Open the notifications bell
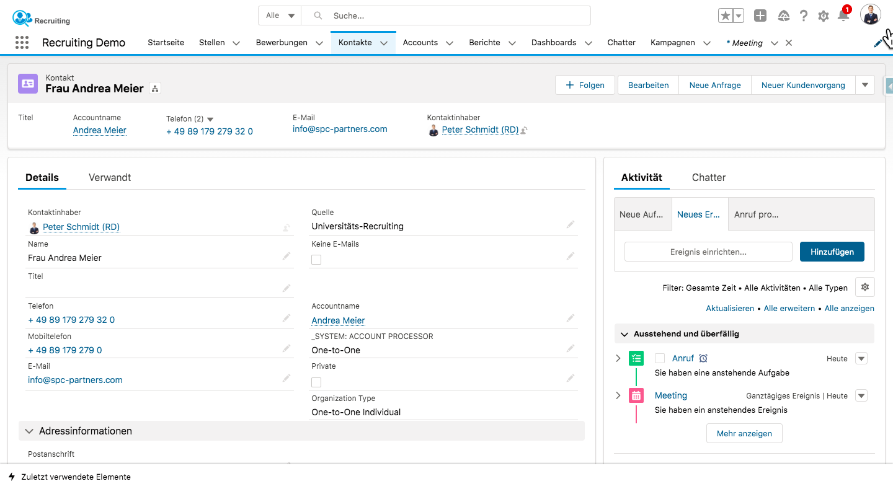 [x=843, y=16]
